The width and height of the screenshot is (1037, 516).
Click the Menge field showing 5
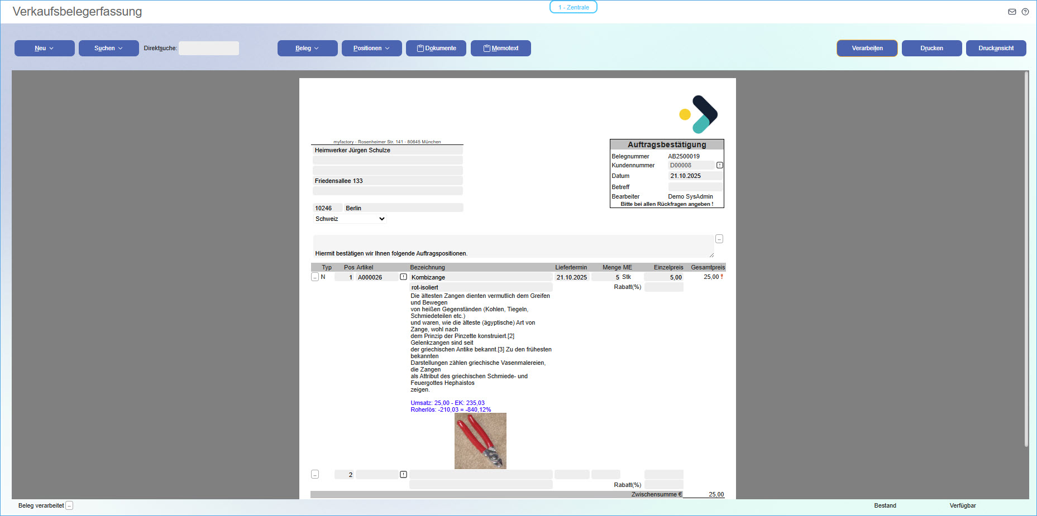[x=606, y=277]
